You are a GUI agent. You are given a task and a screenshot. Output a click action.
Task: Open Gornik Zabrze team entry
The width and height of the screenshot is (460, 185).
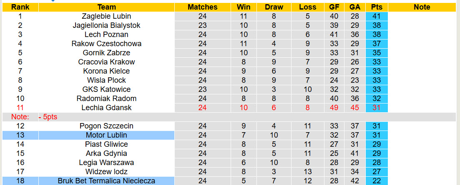106,53
